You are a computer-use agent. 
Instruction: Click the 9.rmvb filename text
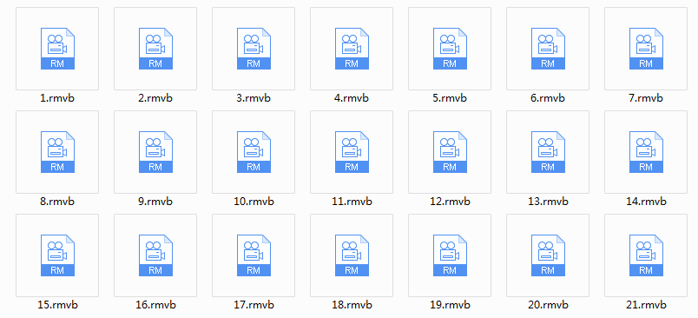pos(155,202)
